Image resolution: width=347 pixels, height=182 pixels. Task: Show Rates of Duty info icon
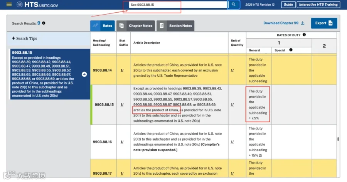click(x=304, y=35)
